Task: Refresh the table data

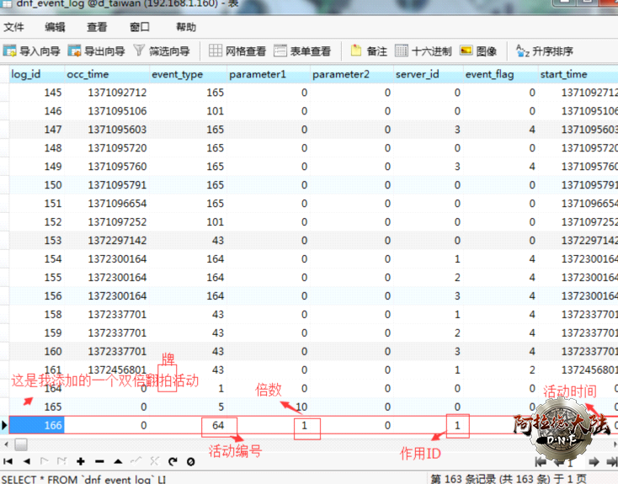Action: (x=173, y=461)
